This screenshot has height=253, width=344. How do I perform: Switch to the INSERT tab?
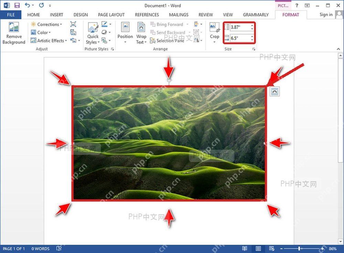pos(56,15)
